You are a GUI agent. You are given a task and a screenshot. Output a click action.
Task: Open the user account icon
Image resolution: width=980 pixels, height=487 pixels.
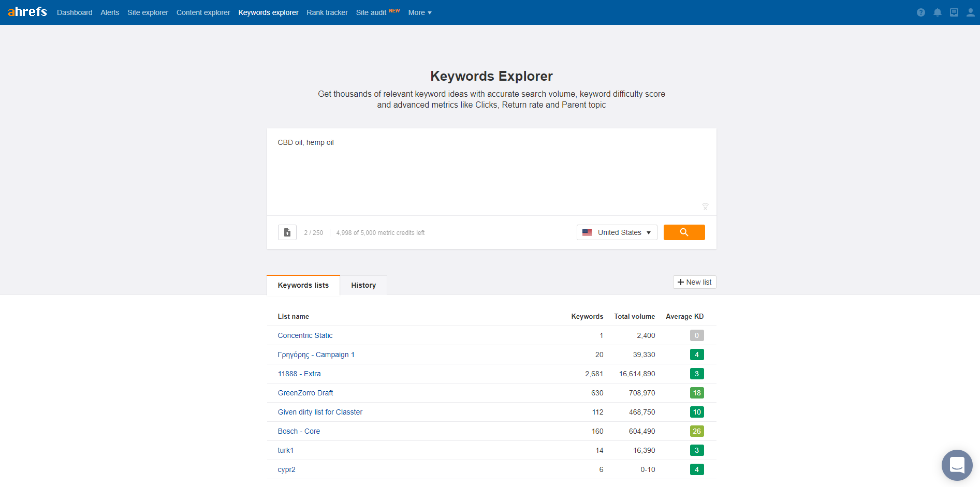coord(970,12)
